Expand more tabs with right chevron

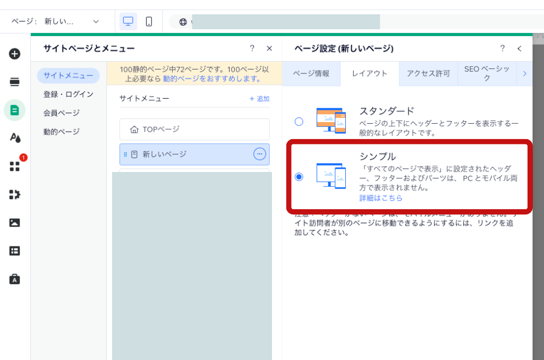tap(524, 74)
